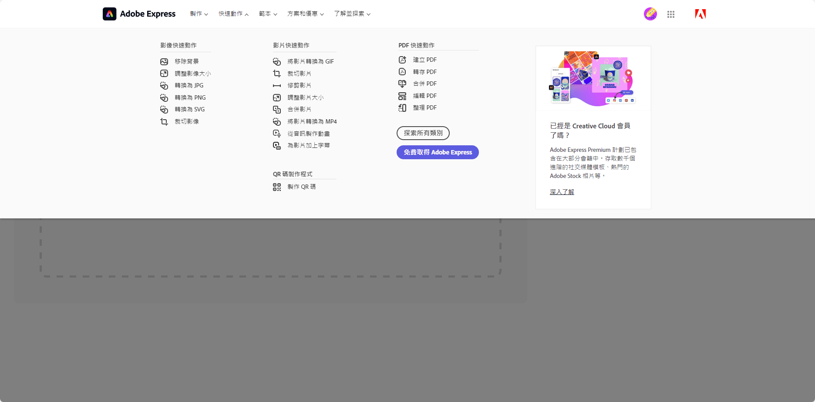Click 轉換為 SVG text label
The height and width of the screenshot is (402, 815).
pyautogui.click(x=190, y=109)
